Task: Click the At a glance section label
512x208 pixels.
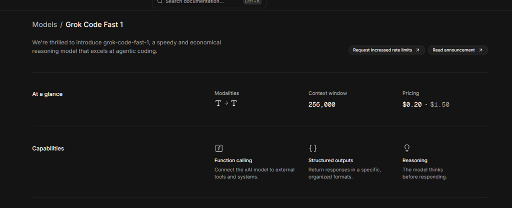Action: pos(47,94)
